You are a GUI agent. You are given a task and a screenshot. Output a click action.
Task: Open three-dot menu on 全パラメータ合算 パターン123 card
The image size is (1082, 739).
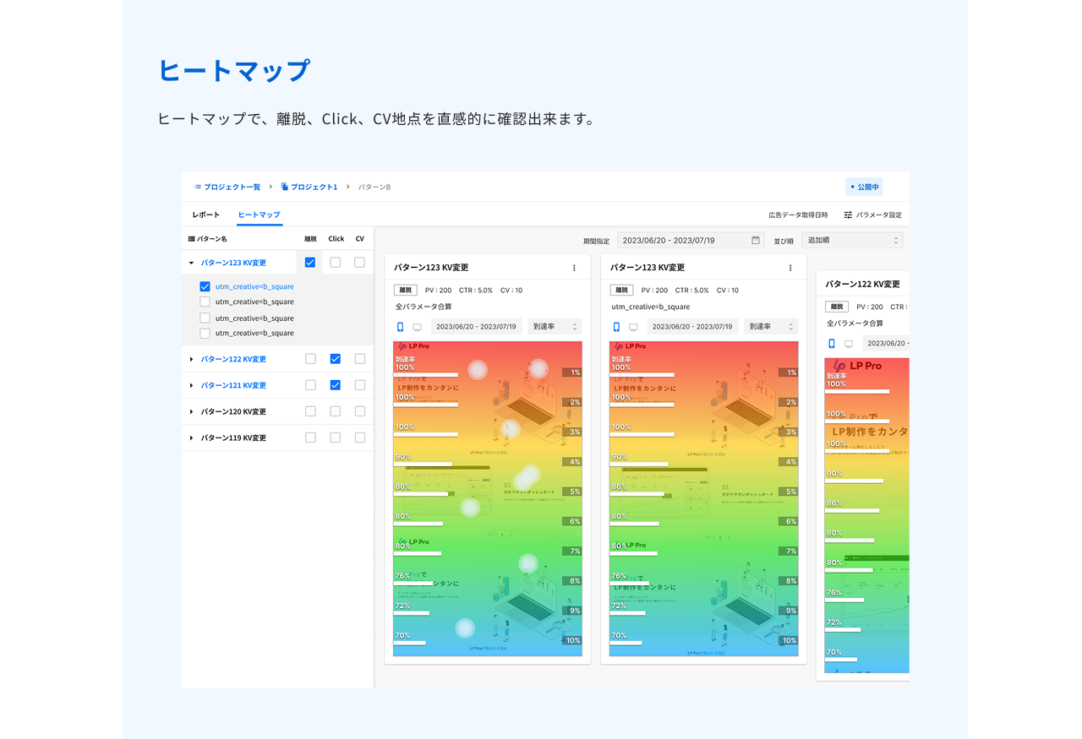574,268
